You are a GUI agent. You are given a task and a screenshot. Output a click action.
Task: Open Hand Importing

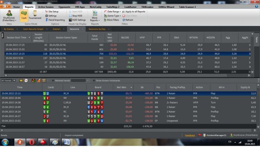point(55,20)
